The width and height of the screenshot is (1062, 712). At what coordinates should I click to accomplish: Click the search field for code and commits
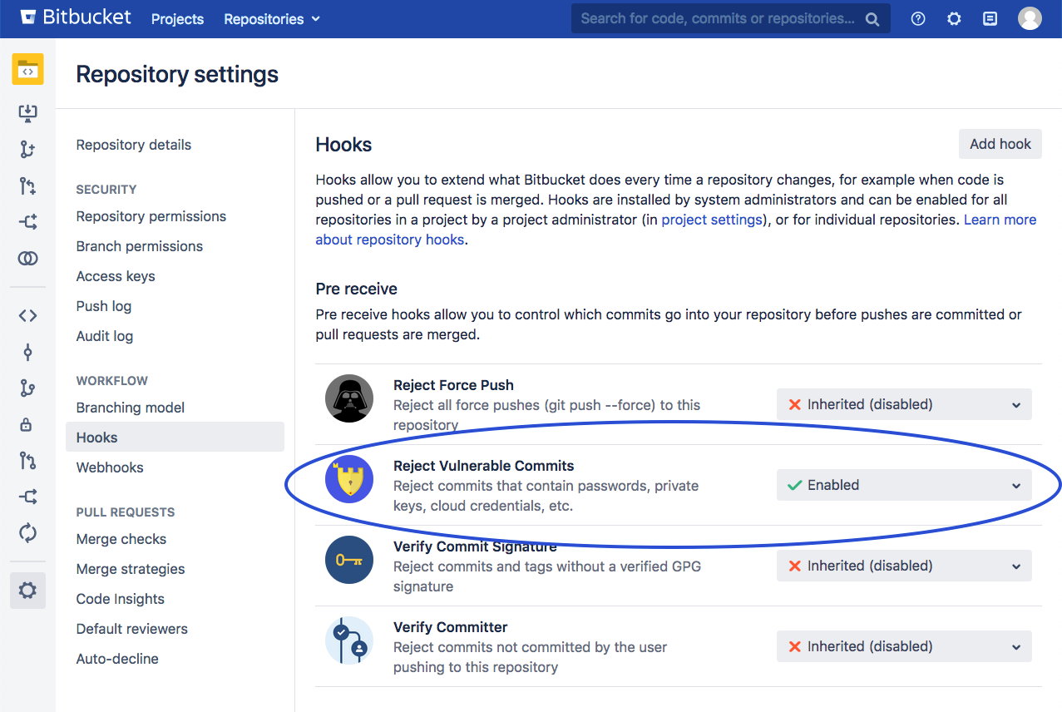click(x=718, y=19)
